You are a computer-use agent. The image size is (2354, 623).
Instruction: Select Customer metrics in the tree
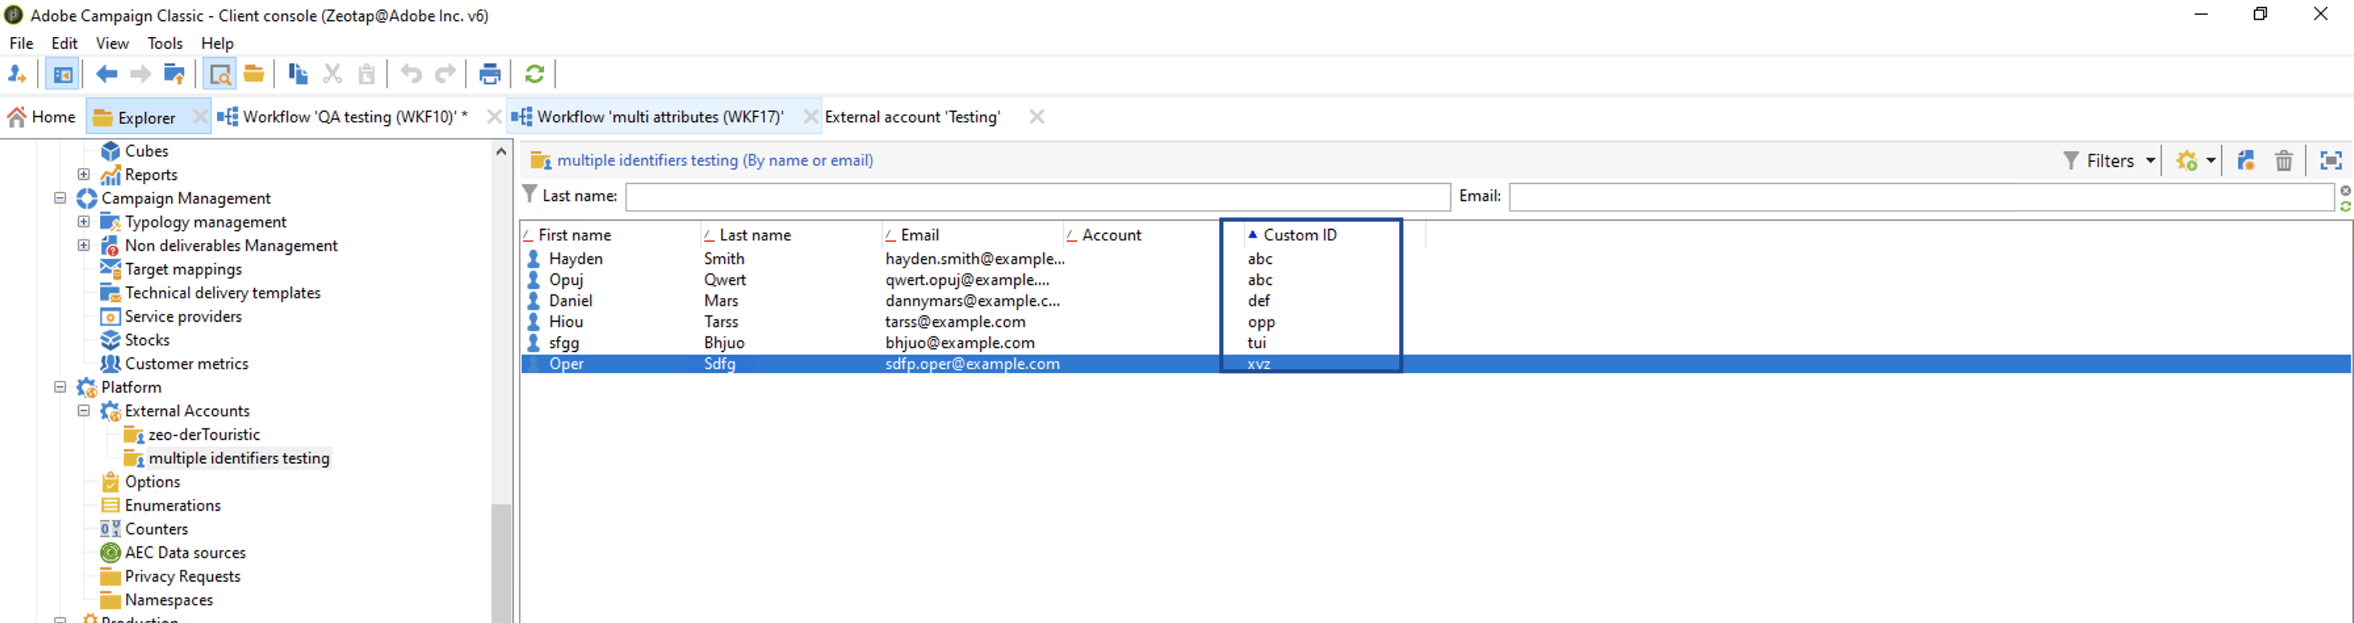187,364
